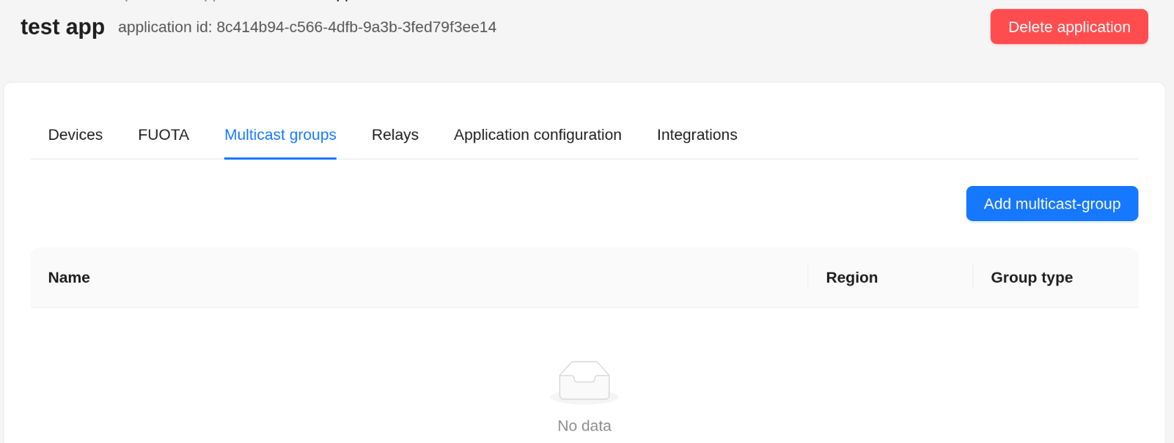This screenshot has height=443, width=1174.
Task: Switch to the Integrations tab
Action: [x=697, y=135]
